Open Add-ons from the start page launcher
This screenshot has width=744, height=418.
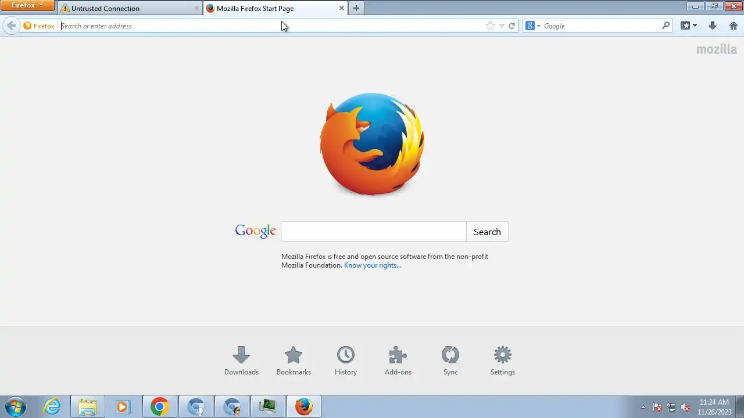pyautogui.click(x=398, y=361)
